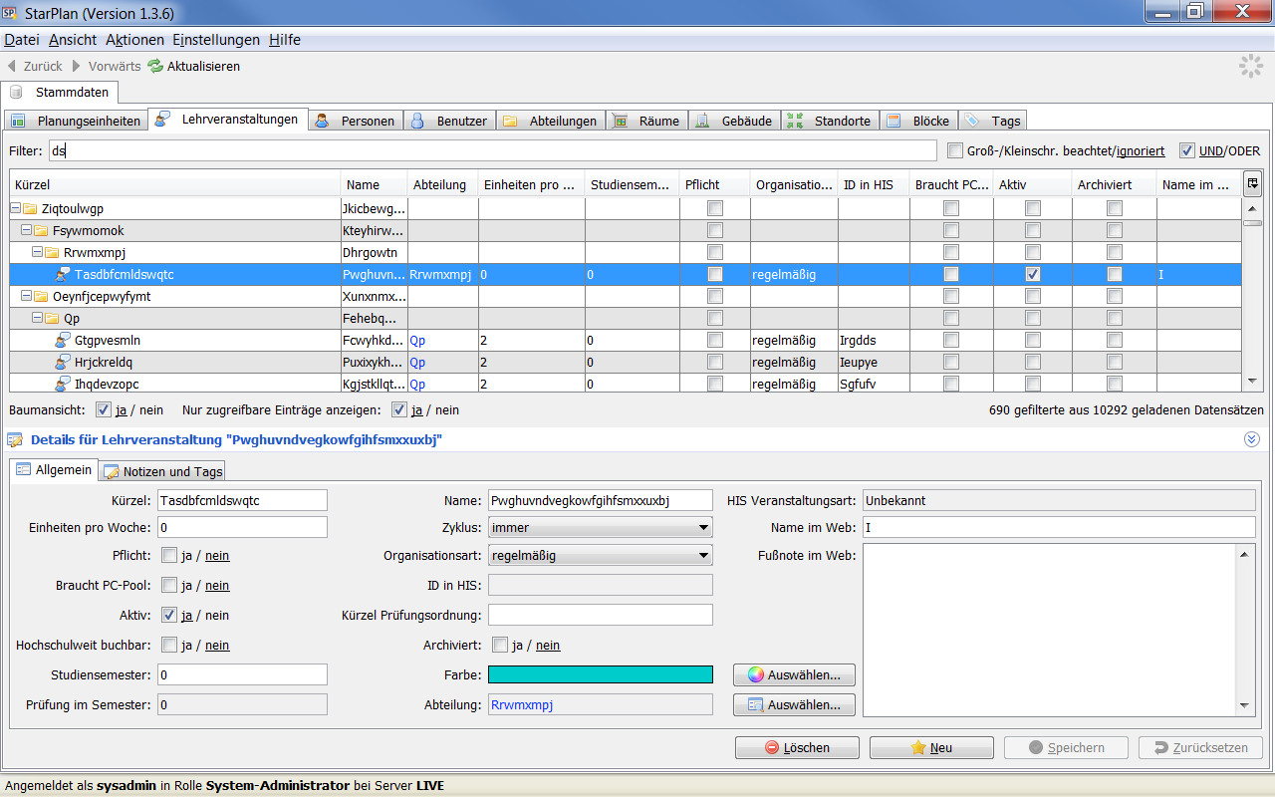
Task: Click the Fußnote scrollbar down arrow
Action: click(x=1245, y=705)
